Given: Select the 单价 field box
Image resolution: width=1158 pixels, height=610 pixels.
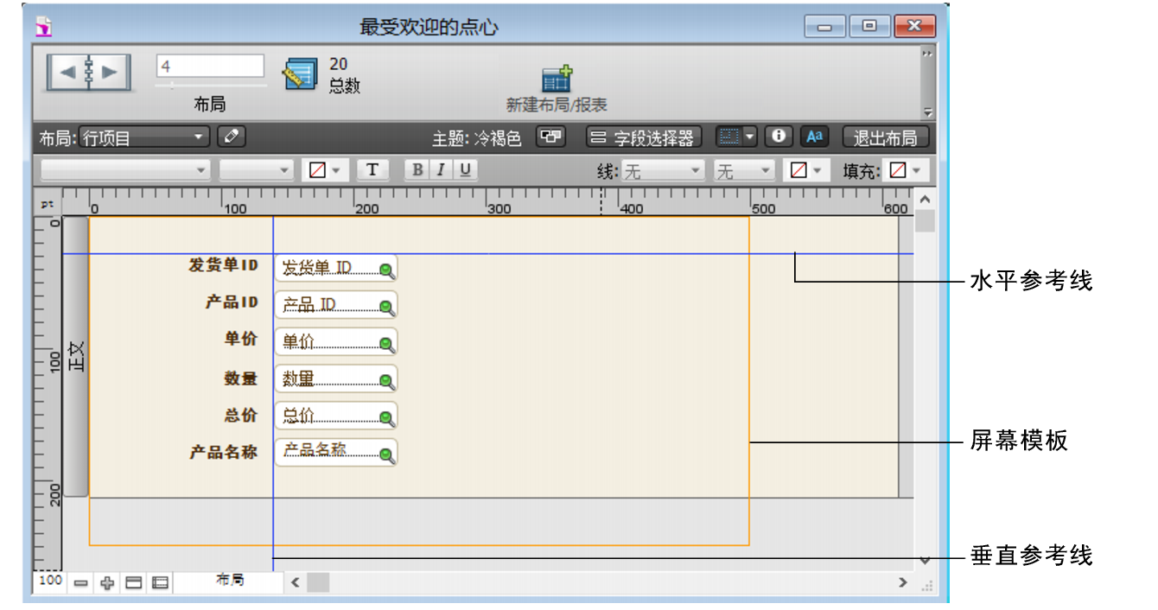Looking at the screenshot, I should pyautogui.click(x=336, y=342).
